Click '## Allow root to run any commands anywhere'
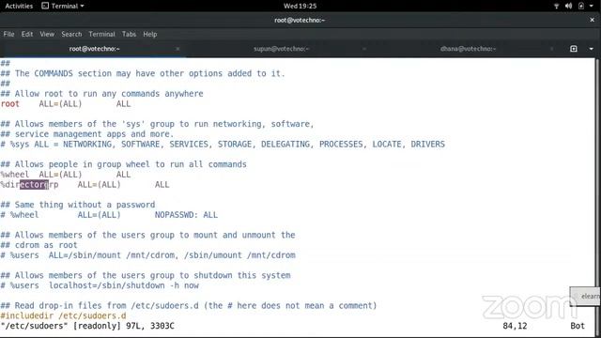 (x=102, y=94)
